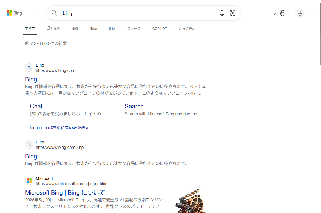Open the hamburger settings menu
The image size is (321, 213).
point(317,13)
